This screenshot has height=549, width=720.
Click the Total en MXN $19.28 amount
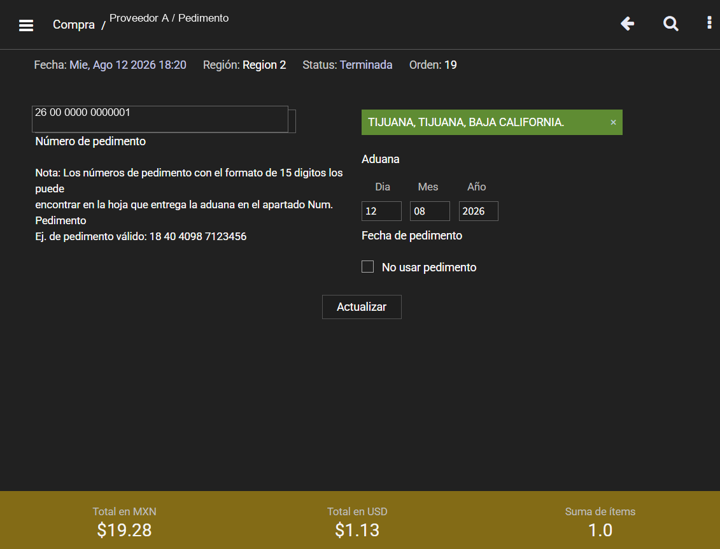(x=124, y=530)
